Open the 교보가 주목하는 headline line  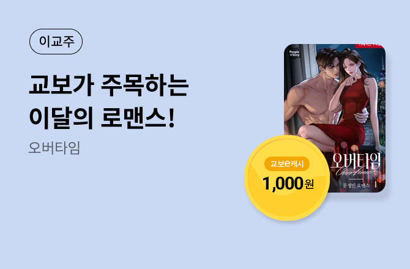tap(109, 86)
